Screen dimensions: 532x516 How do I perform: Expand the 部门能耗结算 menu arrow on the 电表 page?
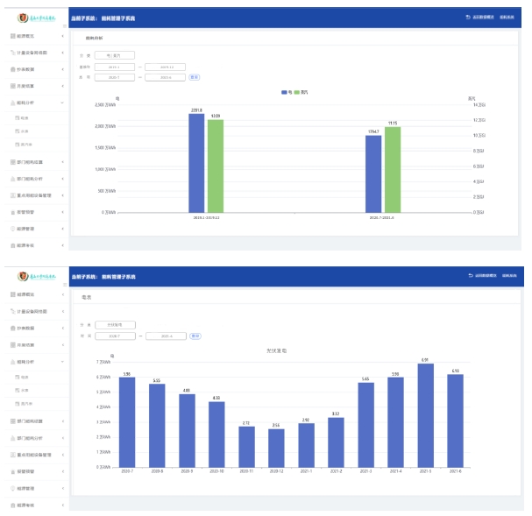tap(62, 421)
